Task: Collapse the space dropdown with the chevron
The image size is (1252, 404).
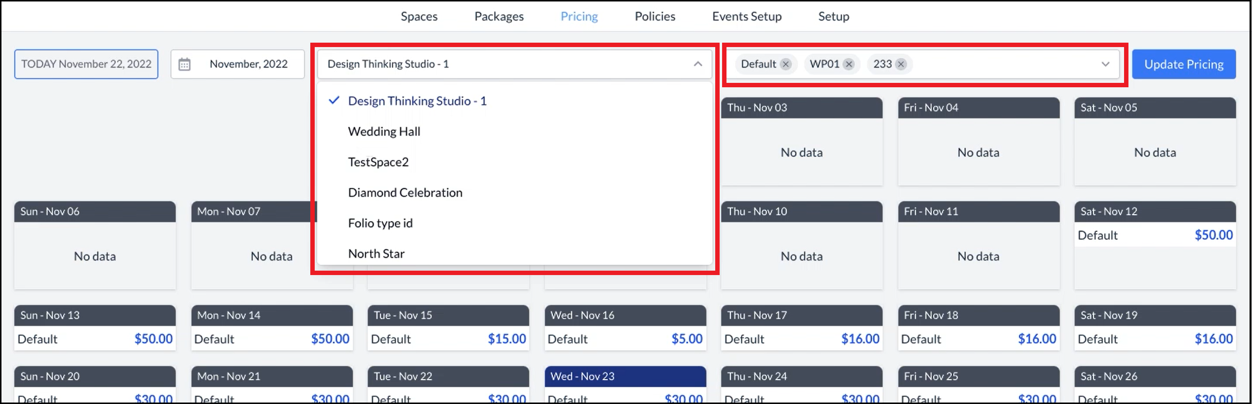Action: point(698,64)
